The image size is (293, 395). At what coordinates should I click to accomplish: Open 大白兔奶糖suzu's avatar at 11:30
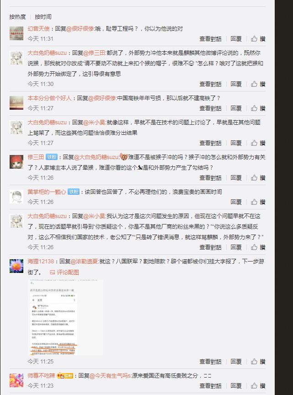click(16, 58)
